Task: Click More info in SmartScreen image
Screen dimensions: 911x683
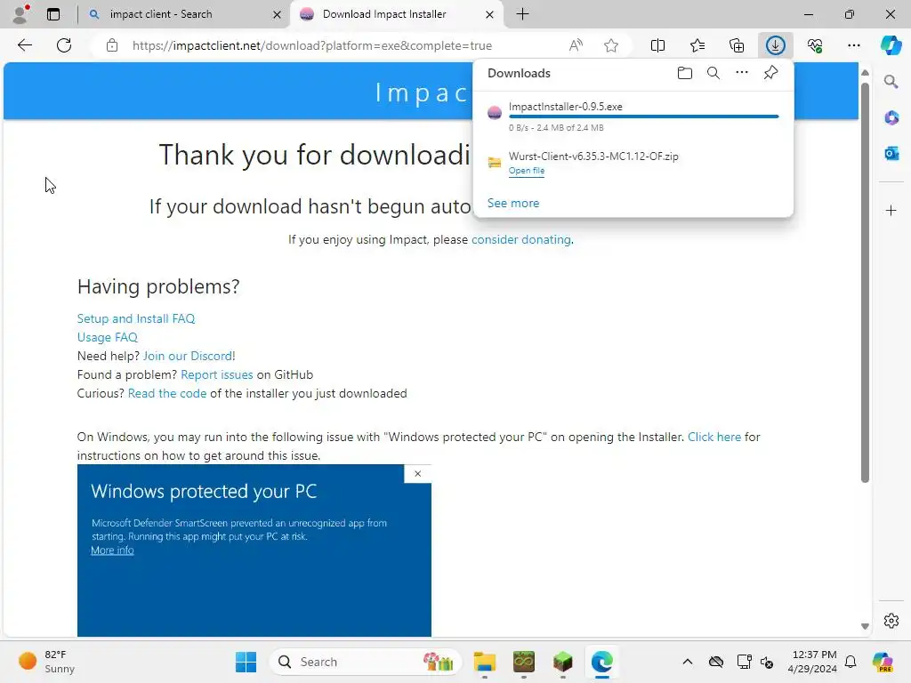Action: 112,550
